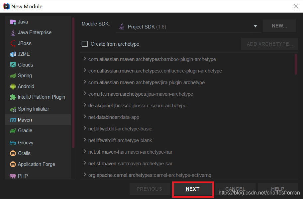
Task: Expand the lift-archetype-blank node
Action: (x=85, y=140)
